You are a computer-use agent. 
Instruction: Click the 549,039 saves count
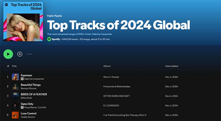coord(70,39)
